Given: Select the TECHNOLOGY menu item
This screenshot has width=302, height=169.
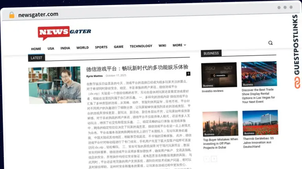Looking at the screenshot, I should pos(141,46).
